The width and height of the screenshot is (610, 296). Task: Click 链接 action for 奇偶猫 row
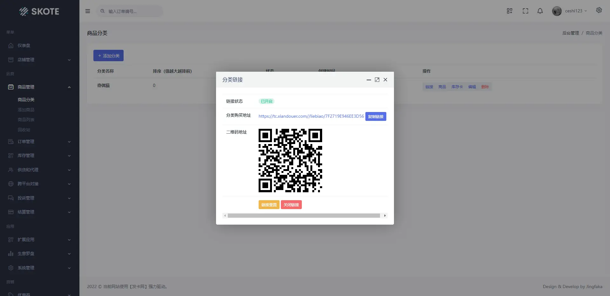[x=429, y=87]
